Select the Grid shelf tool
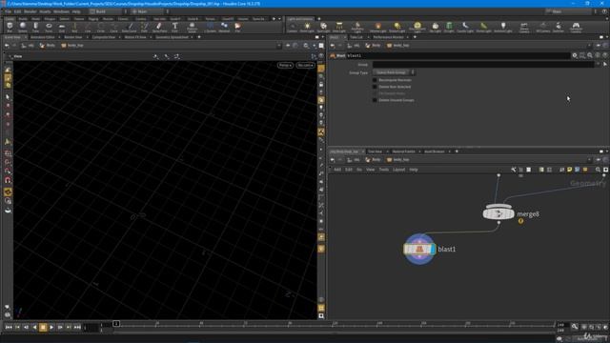The width and height of the screenshot is (610, 343). coord(61,27)
